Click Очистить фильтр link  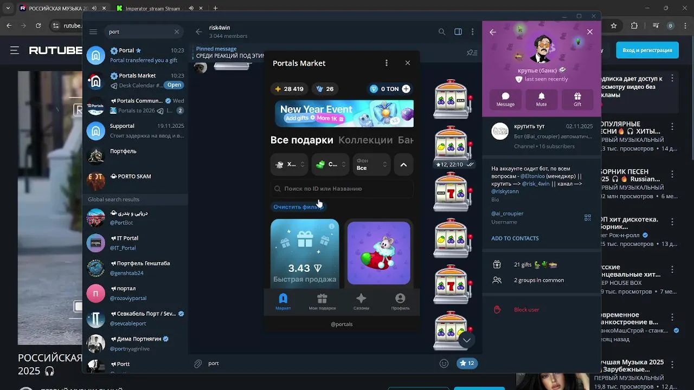pos(298,207)
